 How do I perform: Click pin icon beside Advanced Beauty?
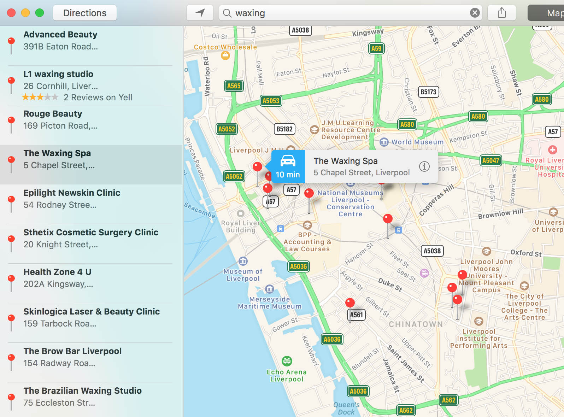coord(11,45)
